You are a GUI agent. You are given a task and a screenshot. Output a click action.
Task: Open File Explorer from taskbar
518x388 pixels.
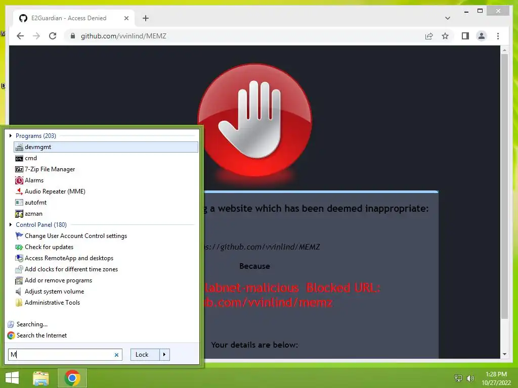(x=40, y=378)
